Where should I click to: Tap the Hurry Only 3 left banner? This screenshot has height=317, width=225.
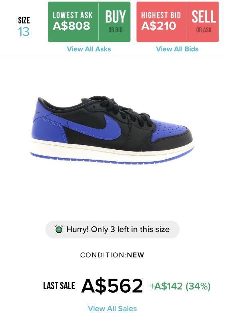pyautogui.click(x=113, y=230)
